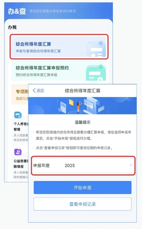Click the 开始申报 button
Viewport: 142px width, 229px height.
[83, 188]
